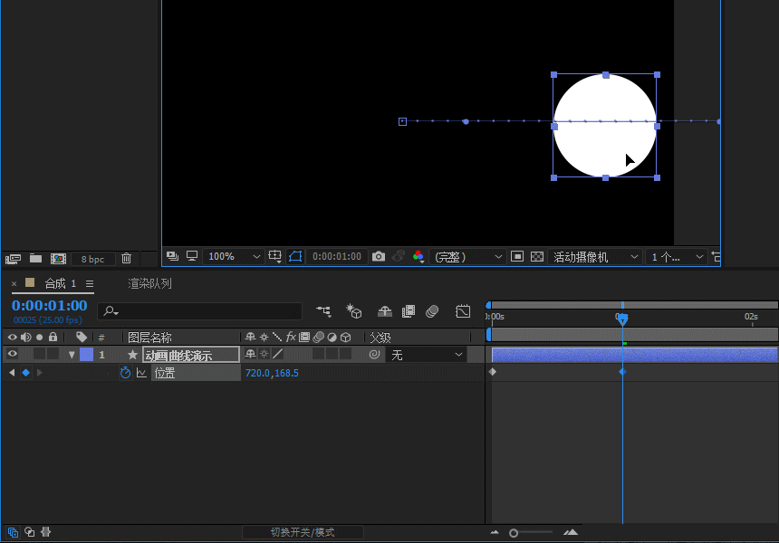Open the resolution dropdown showing 完整
This screenshot has height=543, width=779.
click(x=468, y=257)
